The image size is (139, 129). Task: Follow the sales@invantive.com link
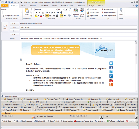pyautogui.click(x=63, y=53)
